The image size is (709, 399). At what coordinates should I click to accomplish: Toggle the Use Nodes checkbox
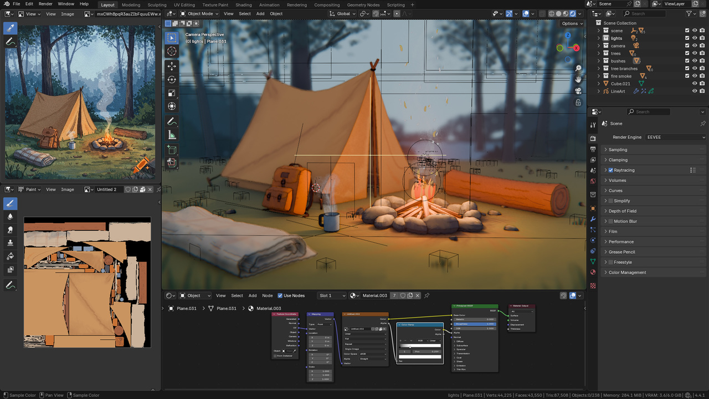(x=280, y=295)
